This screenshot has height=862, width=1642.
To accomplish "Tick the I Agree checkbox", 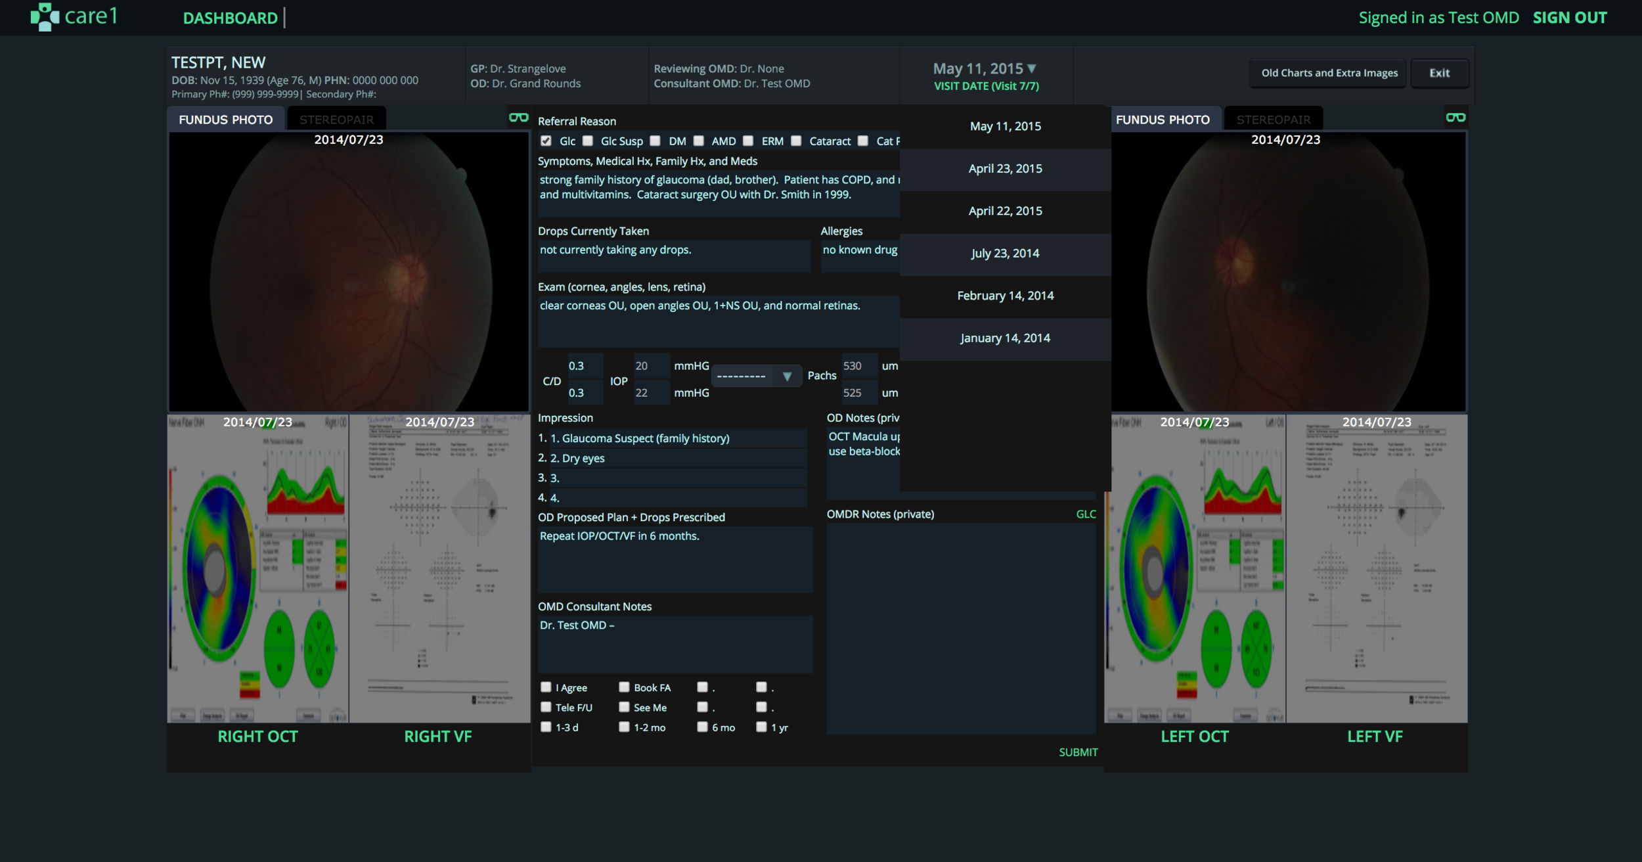I will coord(546,687).
